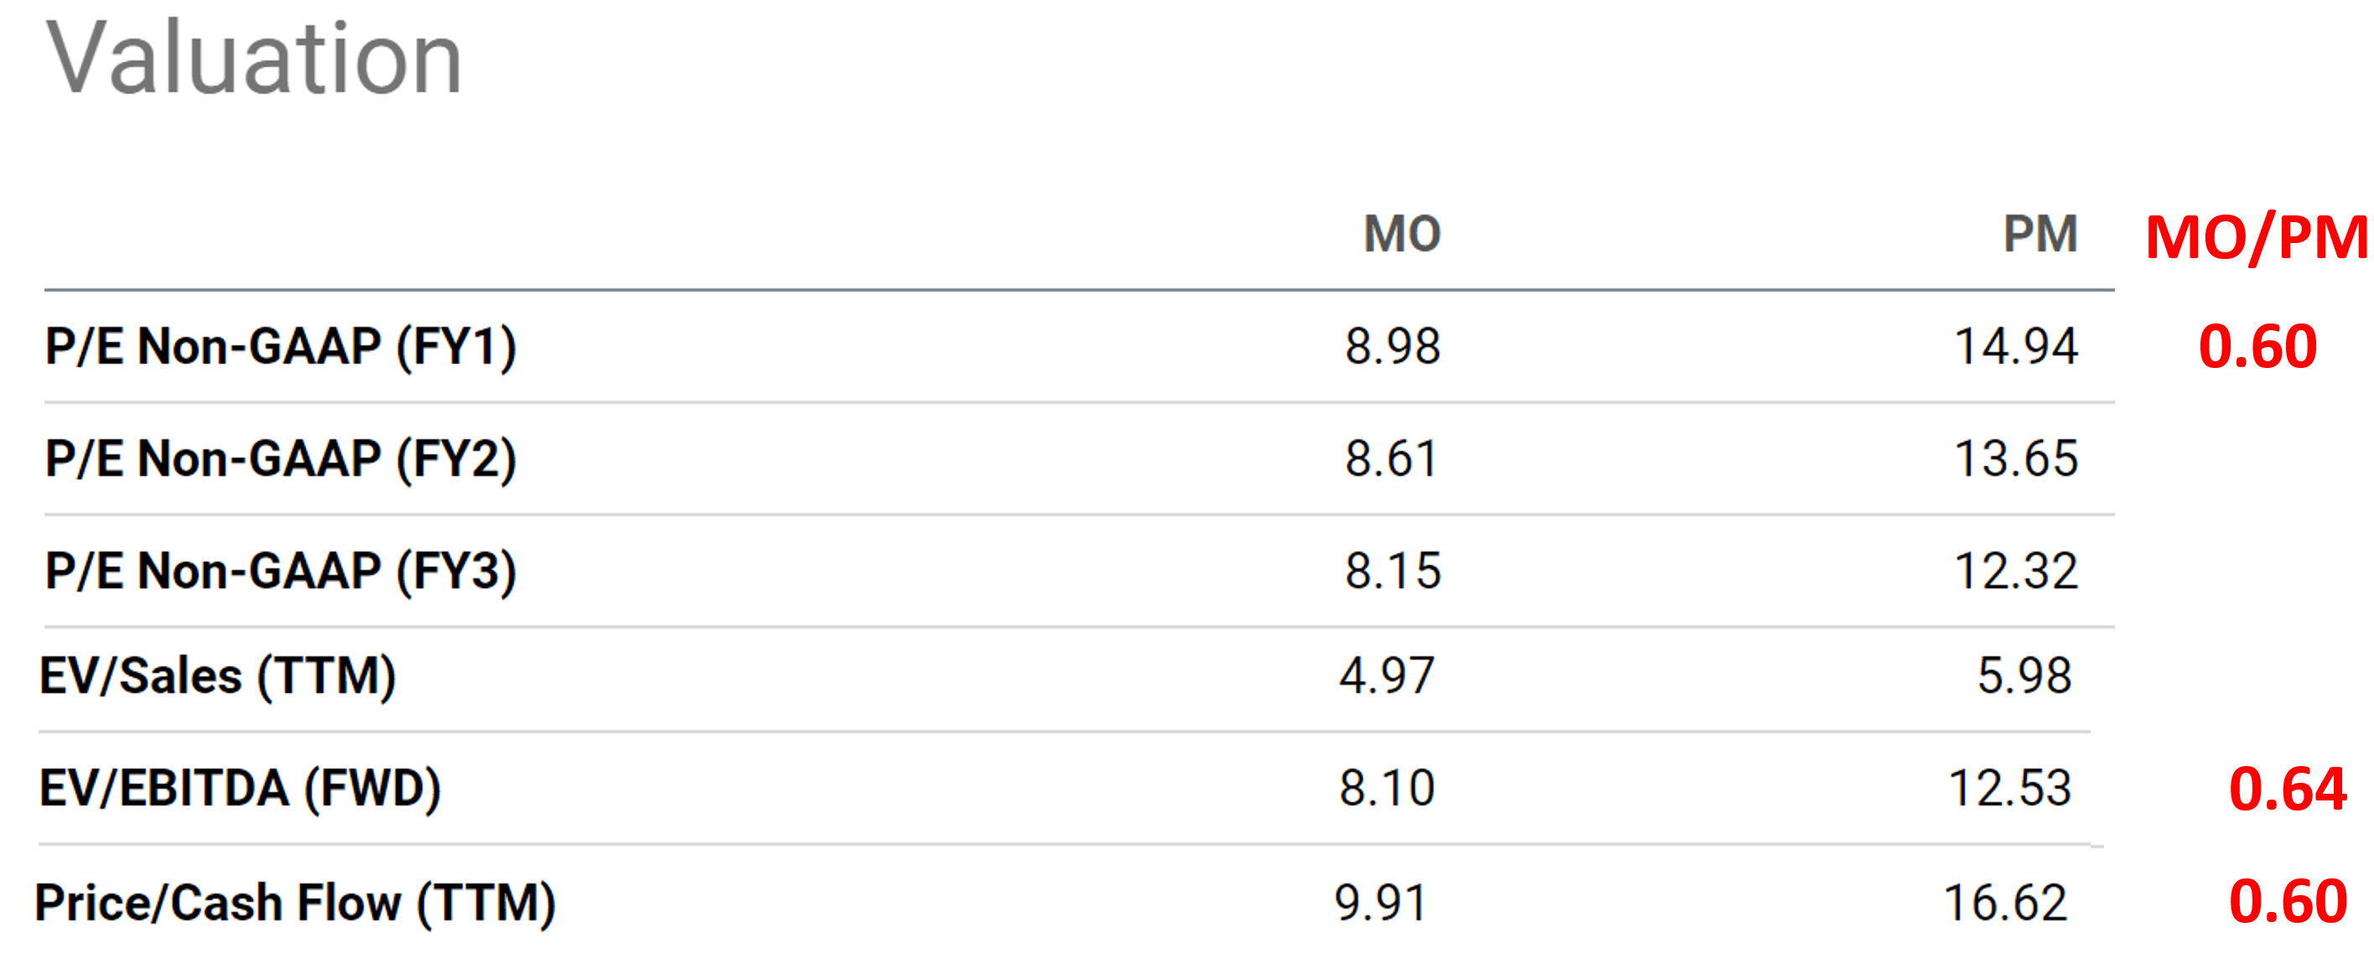Viewport: 2374px width, 953px height.
Task: Select MO value 8.98 for FY1
Action: coord(1392,348)
